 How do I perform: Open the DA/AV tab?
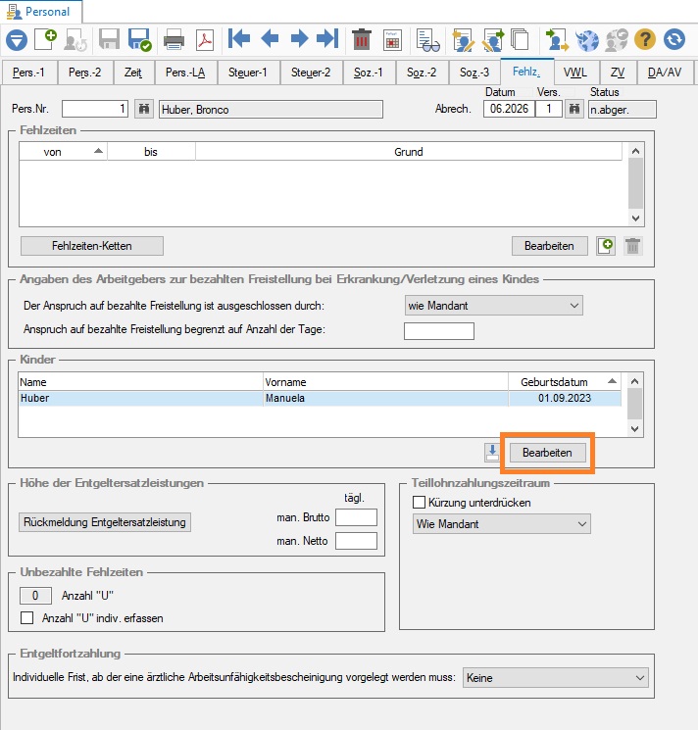point(665,73)
